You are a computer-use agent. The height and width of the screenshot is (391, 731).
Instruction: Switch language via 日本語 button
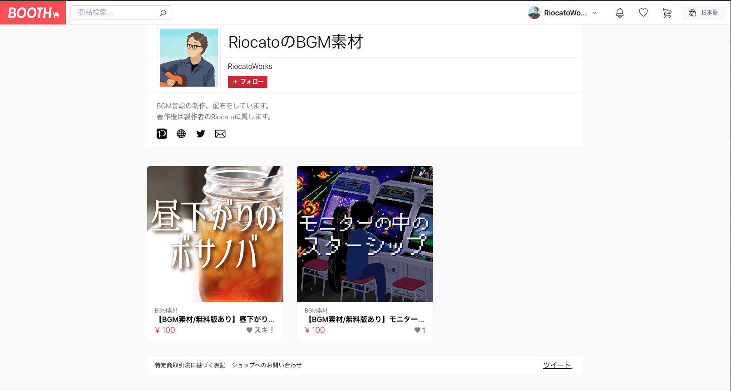[703, 13]
